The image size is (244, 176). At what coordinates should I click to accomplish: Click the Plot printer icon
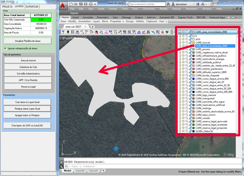[x=91, y=4]
